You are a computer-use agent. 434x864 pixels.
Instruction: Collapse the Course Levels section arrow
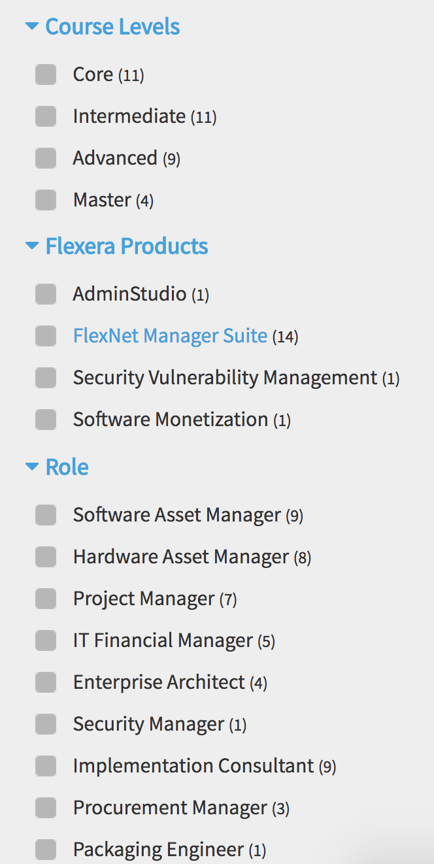coord(31,27)
